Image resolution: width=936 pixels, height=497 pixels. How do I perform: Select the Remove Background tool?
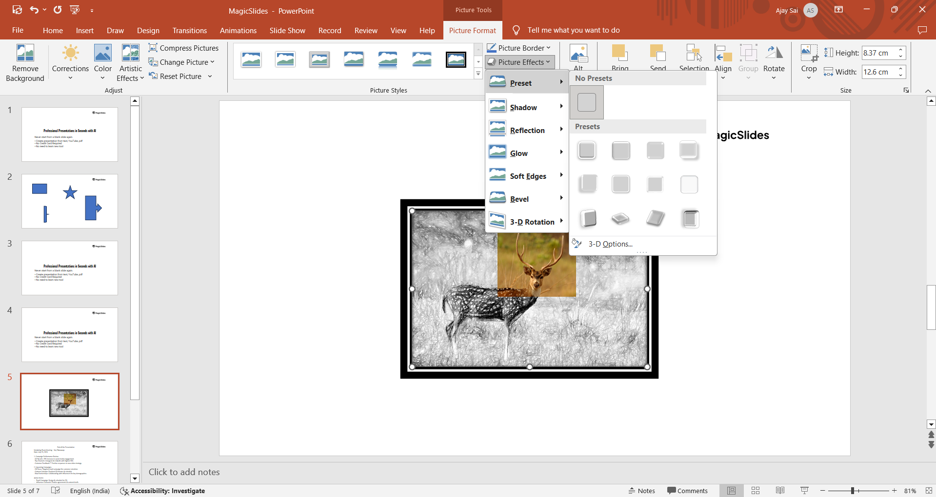25,62
